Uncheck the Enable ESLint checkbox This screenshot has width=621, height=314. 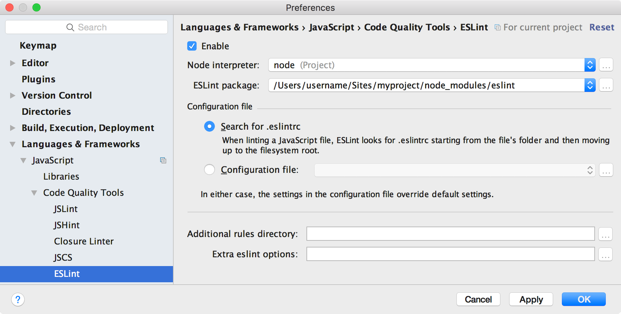click(x=192, y=46)
